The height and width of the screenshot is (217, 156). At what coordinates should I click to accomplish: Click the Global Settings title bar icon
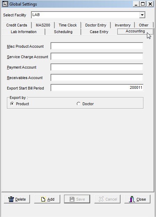pyautogui.click(x=5, y=4)
